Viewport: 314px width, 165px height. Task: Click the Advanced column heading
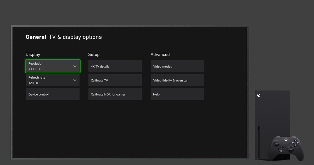coord(160,54)
